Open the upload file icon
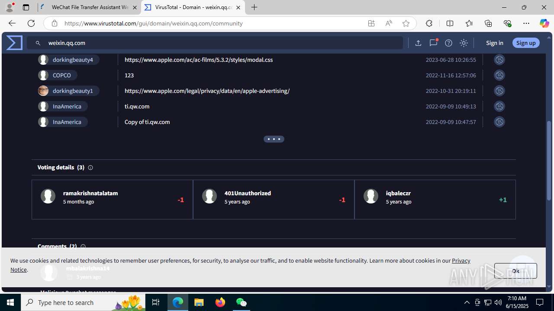554x311 pixels. pos(418,43)
